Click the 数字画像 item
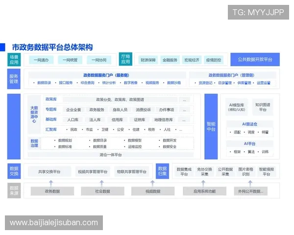 pyautogui.click(x=131, y=83)
